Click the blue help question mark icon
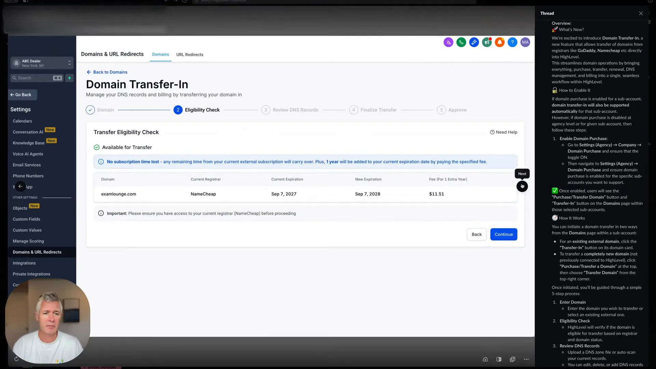Image resolution: width=656 pixels, height=369 pixels. click(512, 42)
